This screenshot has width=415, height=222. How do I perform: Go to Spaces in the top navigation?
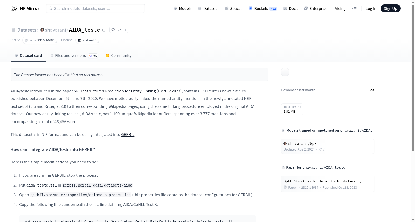coord(234,9)
